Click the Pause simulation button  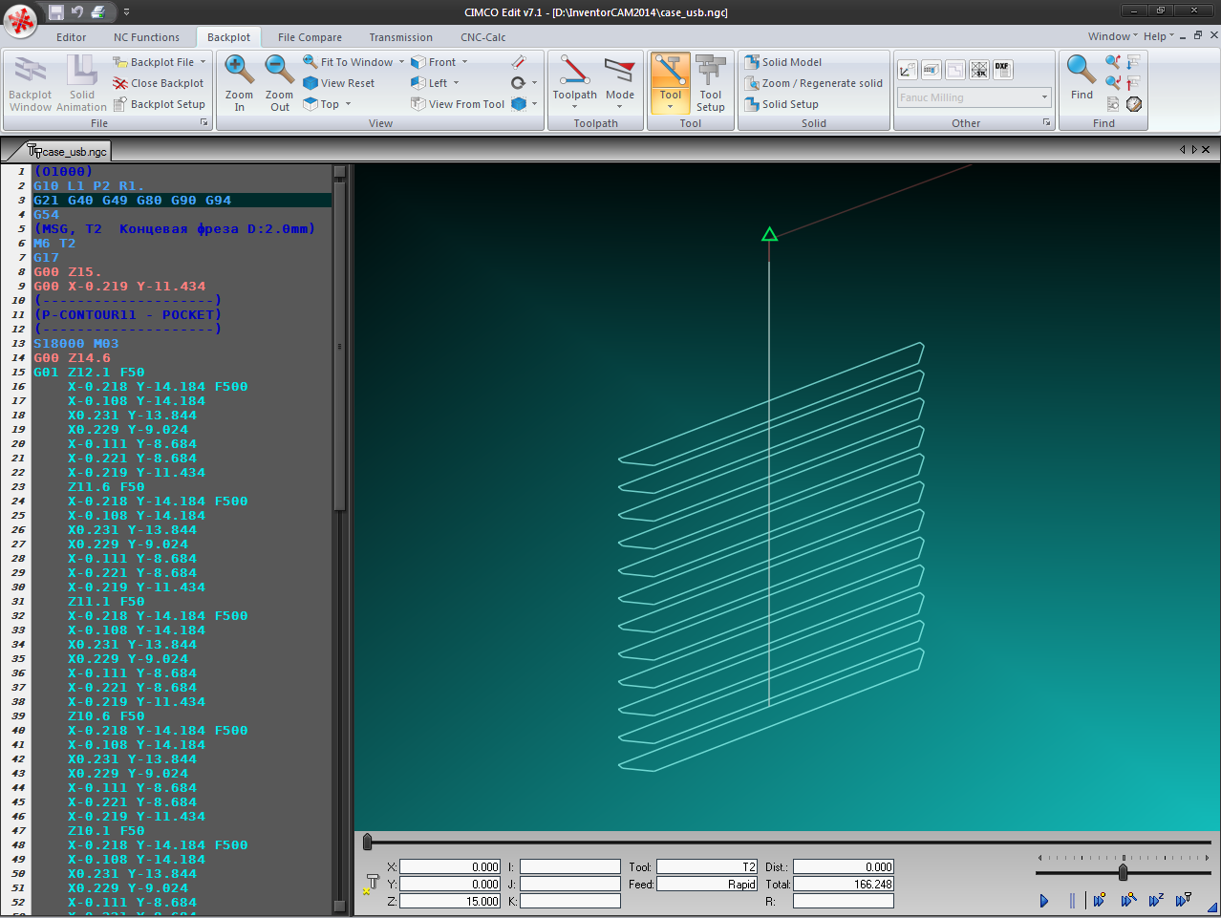point(1072,900)
